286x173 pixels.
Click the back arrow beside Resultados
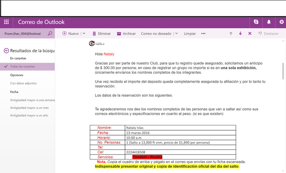[x=6, y=51]
